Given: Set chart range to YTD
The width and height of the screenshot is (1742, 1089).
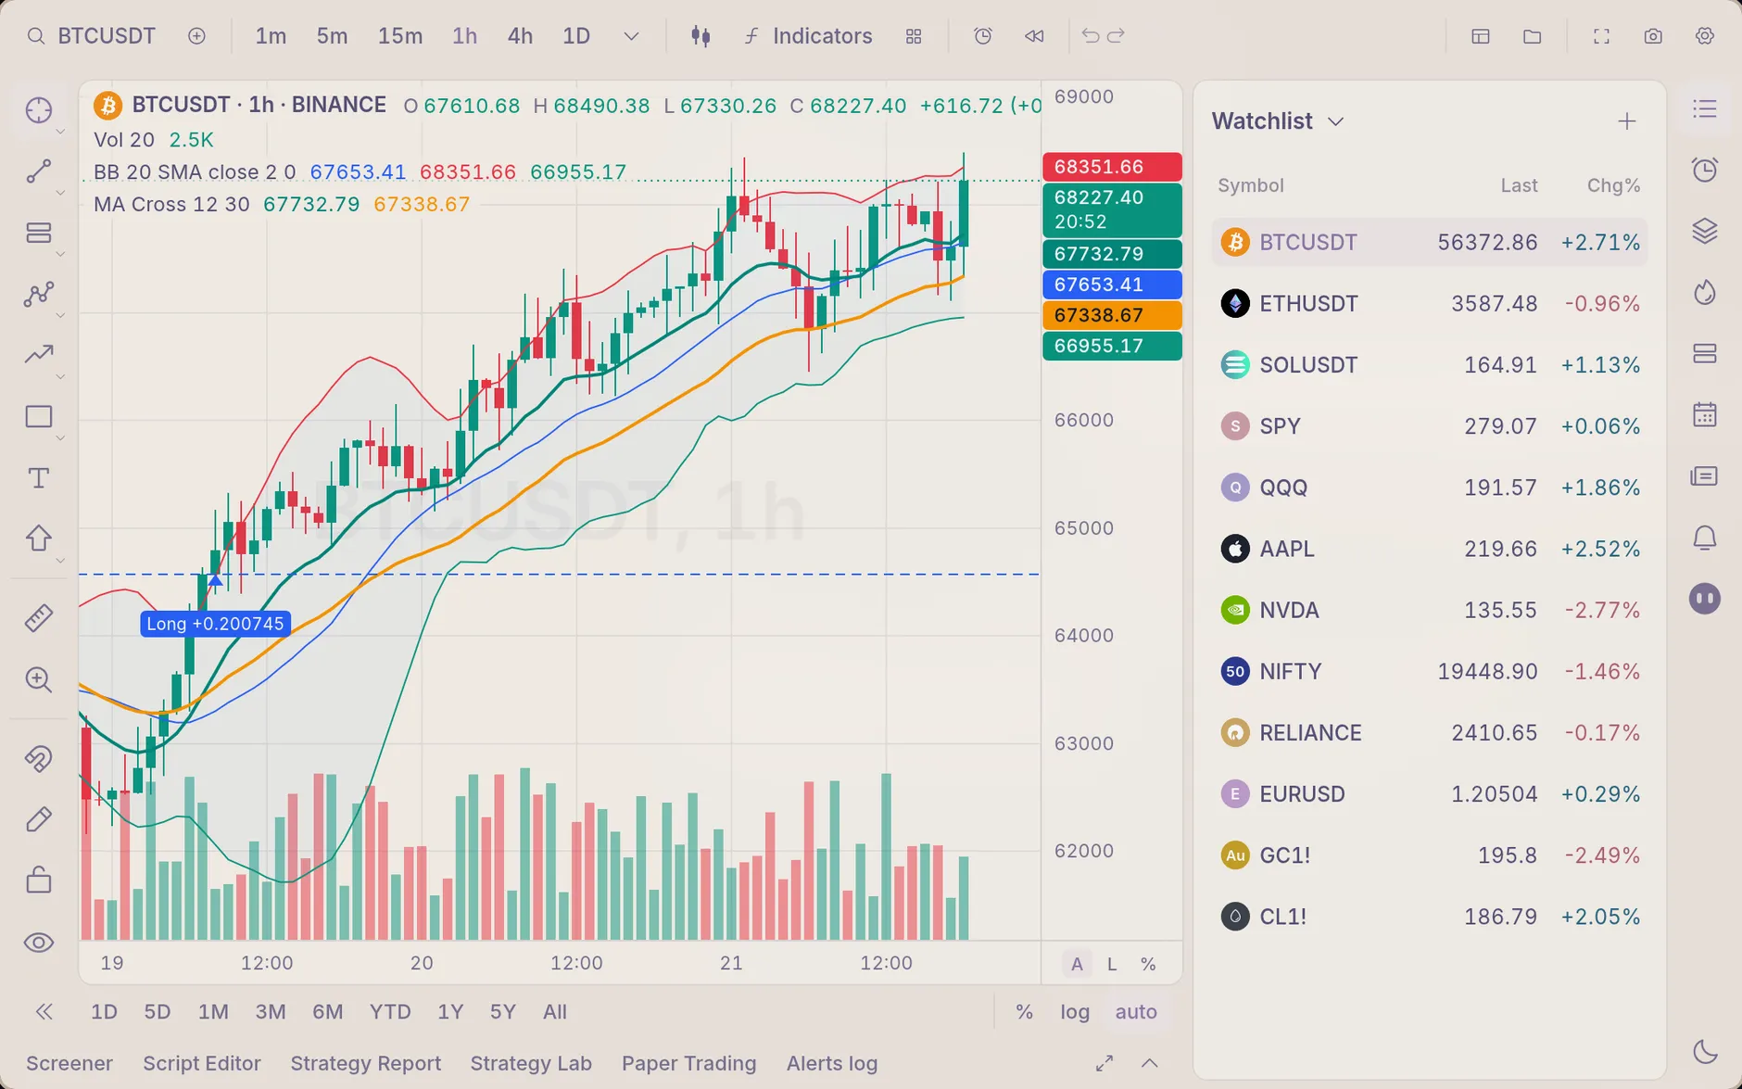Looking at the screenshot, I should coord(390,1012).
